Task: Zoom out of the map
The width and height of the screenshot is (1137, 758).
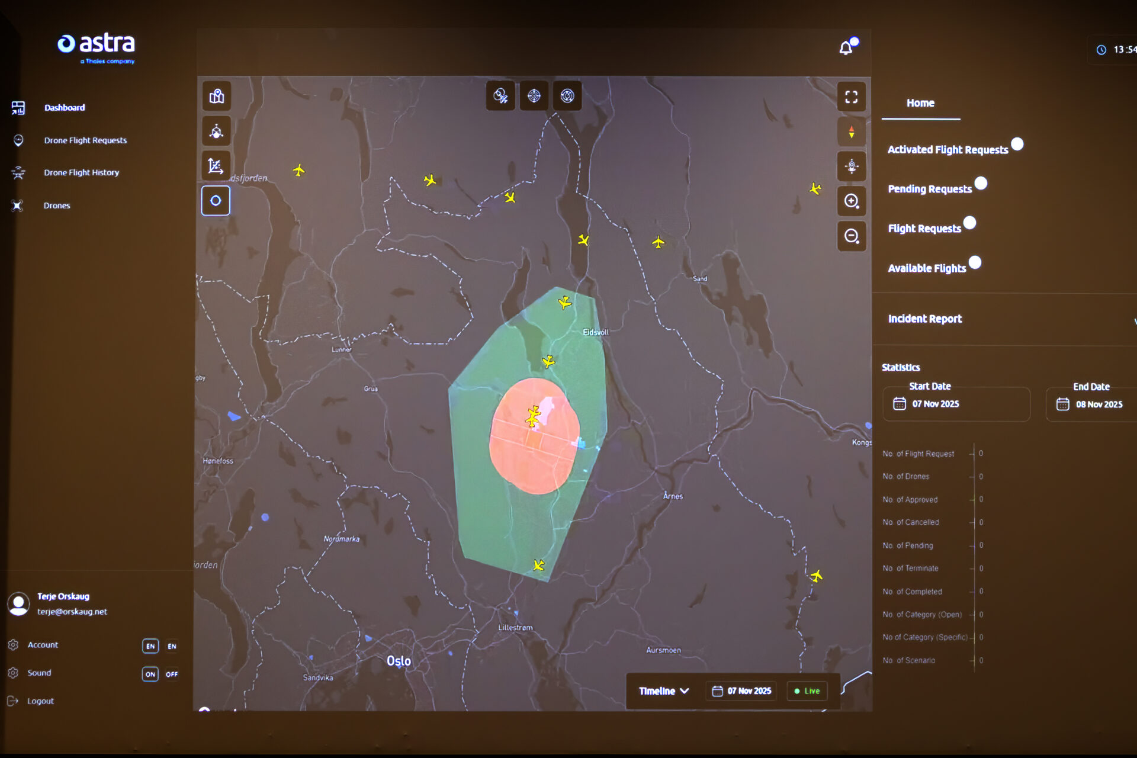Action: pyautogui.click(x=852, y=236)
